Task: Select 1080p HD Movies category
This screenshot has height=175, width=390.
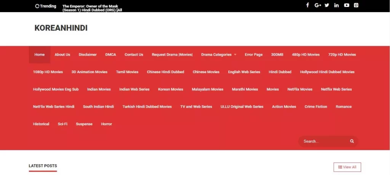Action: pyautogui.click(x=48, y=72)
